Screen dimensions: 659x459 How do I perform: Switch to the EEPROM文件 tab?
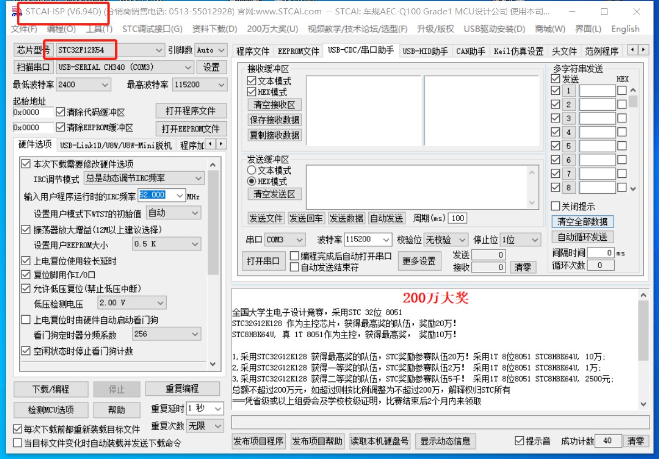click(x=298, y=51)
